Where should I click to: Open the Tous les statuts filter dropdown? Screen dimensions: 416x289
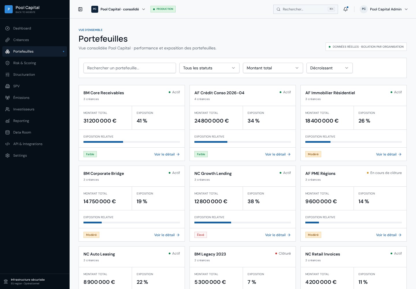(x=209, y=68)
